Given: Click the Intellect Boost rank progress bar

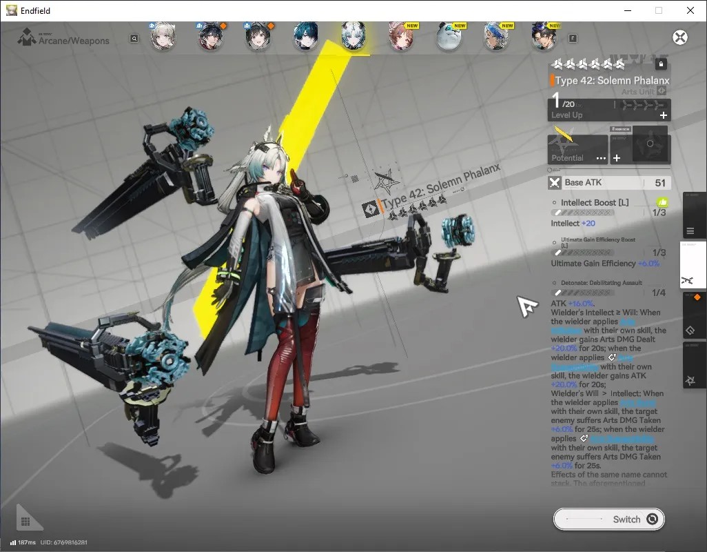Looking at the screenshot, I should tap(583, 213).
